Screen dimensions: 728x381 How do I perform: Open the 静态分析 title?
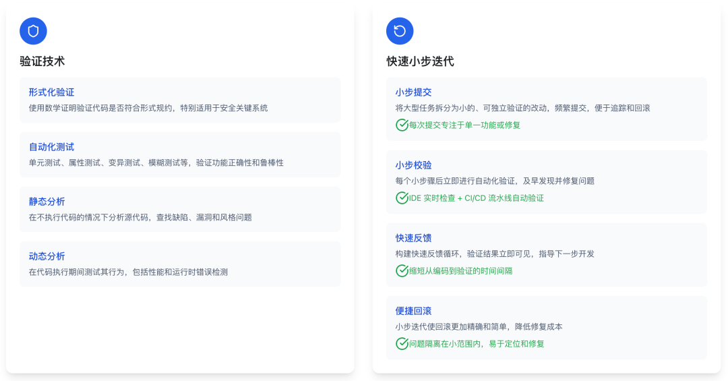point(47,202)
